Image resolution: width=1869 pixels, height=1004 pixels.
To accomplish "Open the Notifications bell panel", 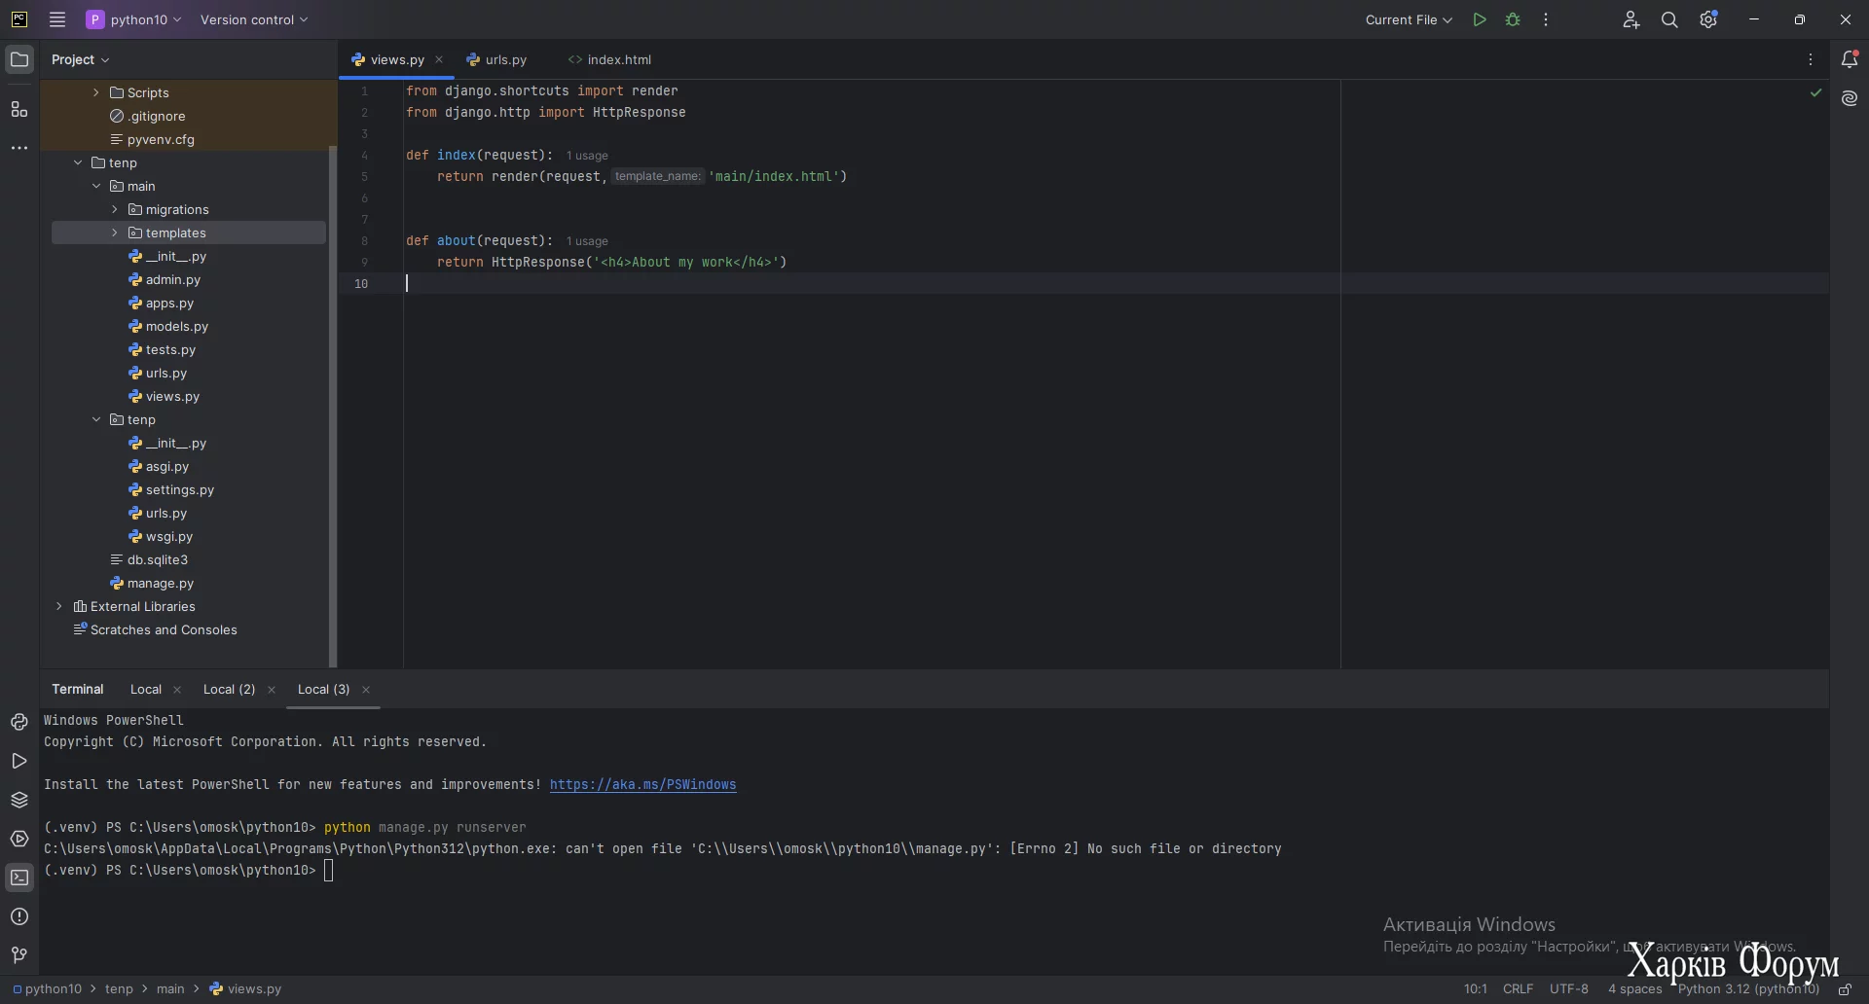I will [x=1850, y=59].
